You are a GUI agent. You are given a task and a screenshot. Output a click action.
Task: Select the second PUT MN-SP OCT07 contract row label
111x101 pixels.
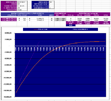(x=9, y=20)
